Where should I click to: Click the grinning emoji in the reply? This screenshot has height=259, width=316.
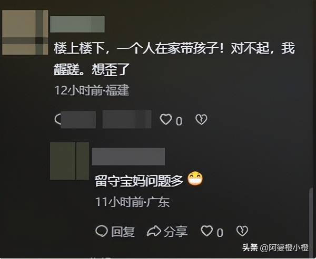[x=195, y=179]
